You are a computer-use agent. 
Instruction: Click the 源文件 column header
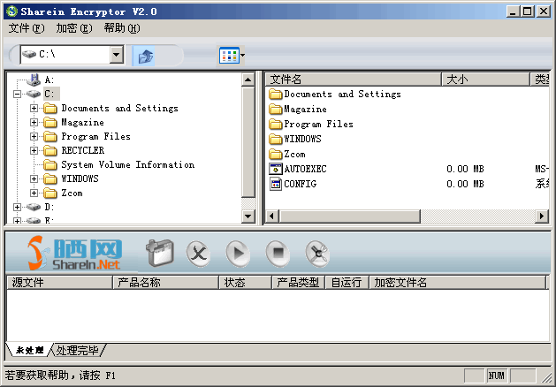click(59, 283)
